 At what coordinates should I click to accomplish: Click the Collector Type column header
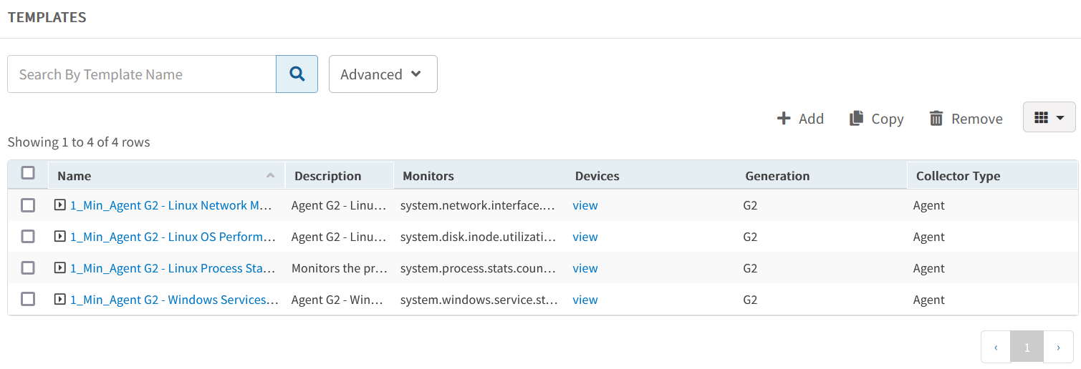(958, 176)
